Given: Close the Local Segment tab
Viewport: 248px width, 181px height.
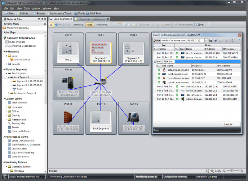Looking at the screenshot, I should (71, 19).
